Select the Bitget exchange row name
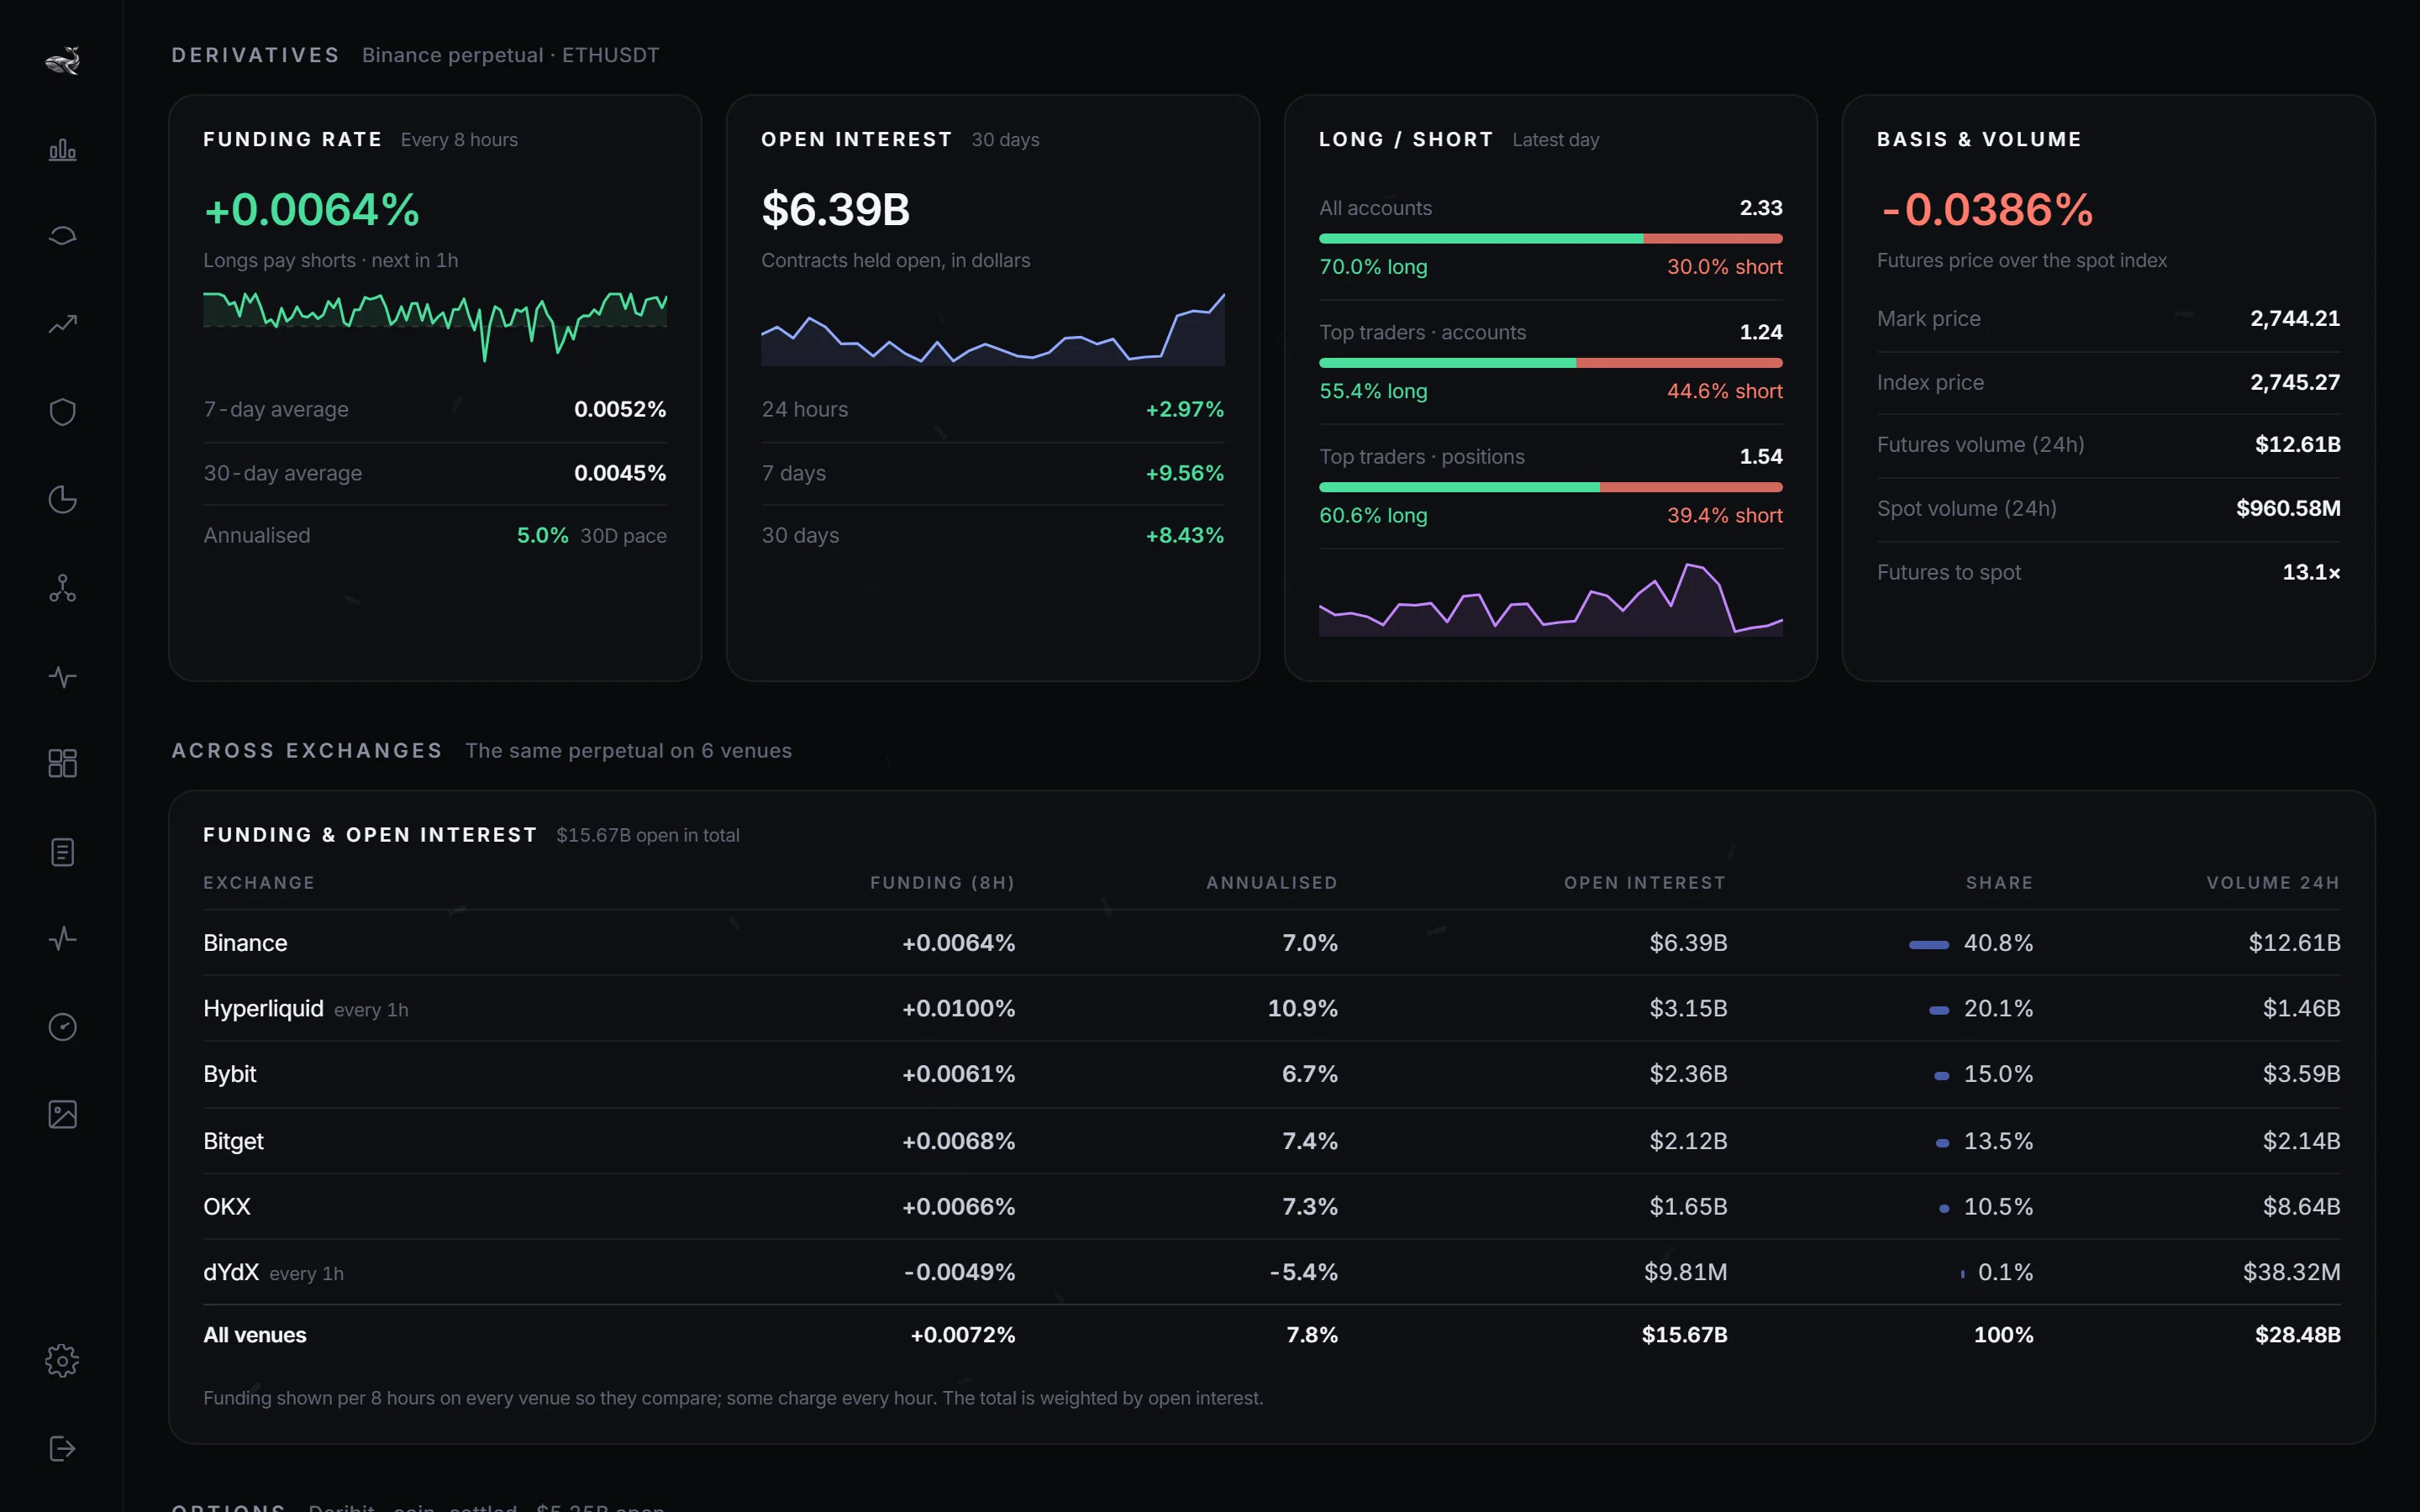The width and height of the screenshot is (2420, 1512). coord(233,1141)
